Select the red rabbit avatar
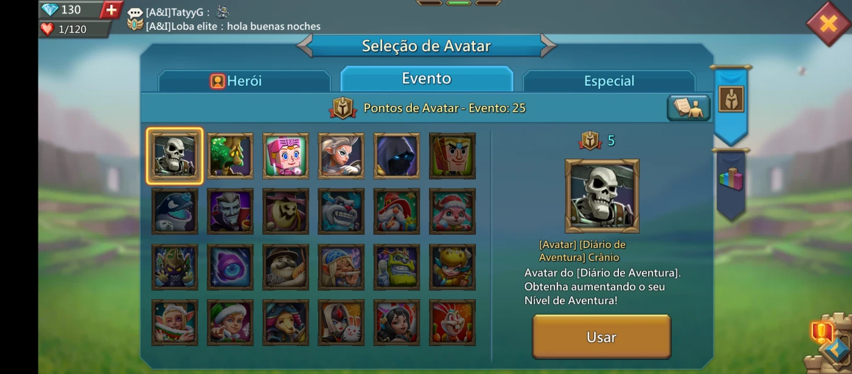852x374 pixels. [452, 322]
